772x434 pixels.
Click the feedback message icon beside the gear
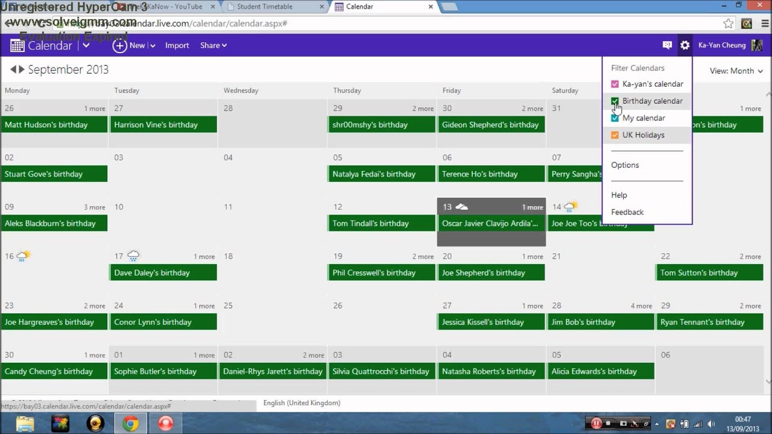click(667, 45)
